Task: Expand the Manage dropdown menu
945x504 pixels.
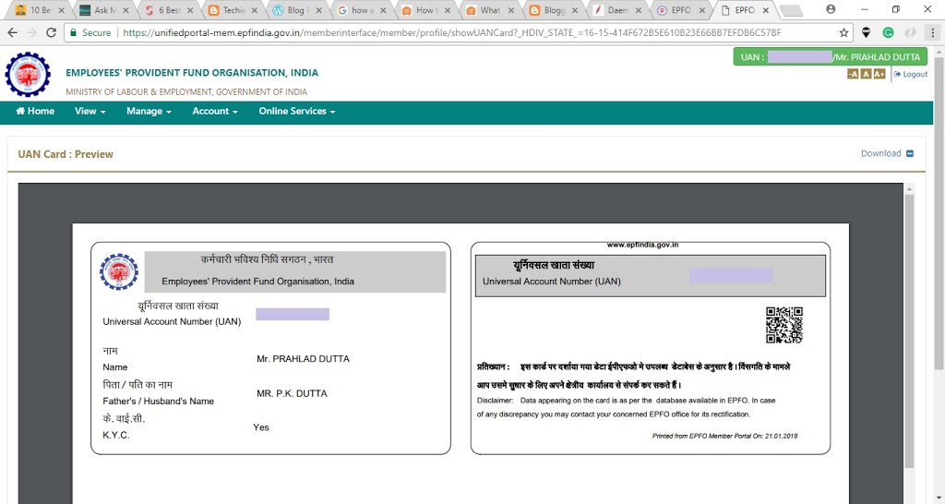Action: (x=149, y=111)
